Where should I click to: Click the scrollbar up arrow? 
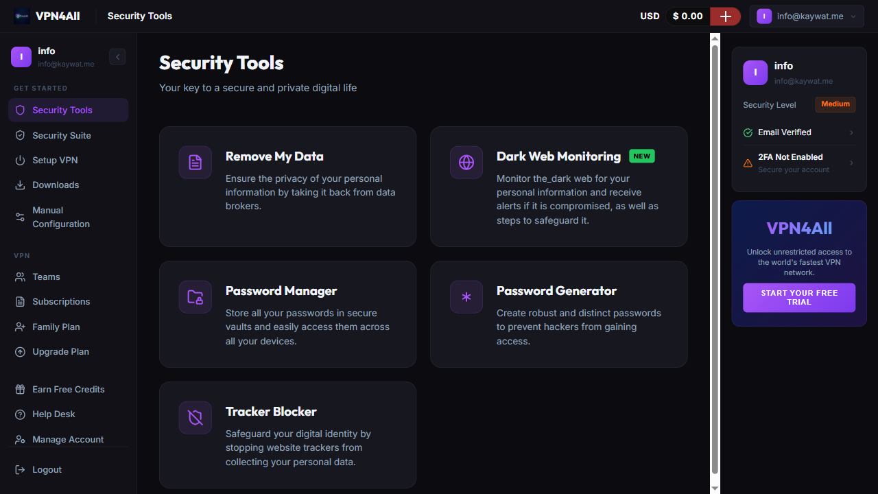[715, 38]
